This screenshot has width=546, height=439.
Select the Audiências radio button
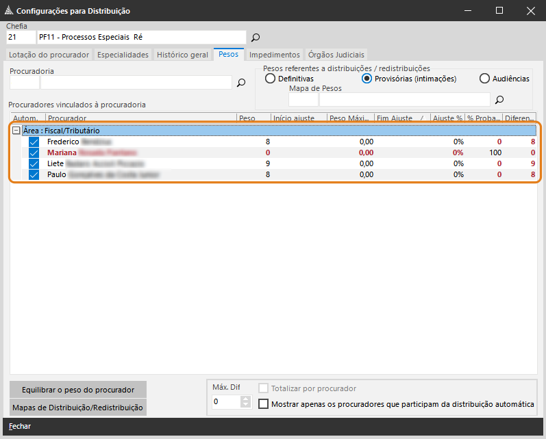click(484, 79)
